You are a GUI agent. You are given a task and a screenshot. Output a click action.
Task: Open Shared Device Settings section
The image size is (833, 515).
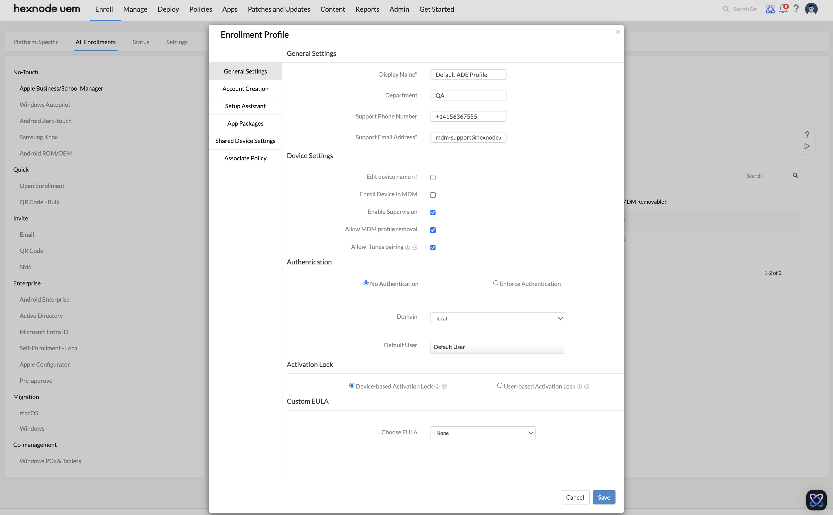pos(245,141)
